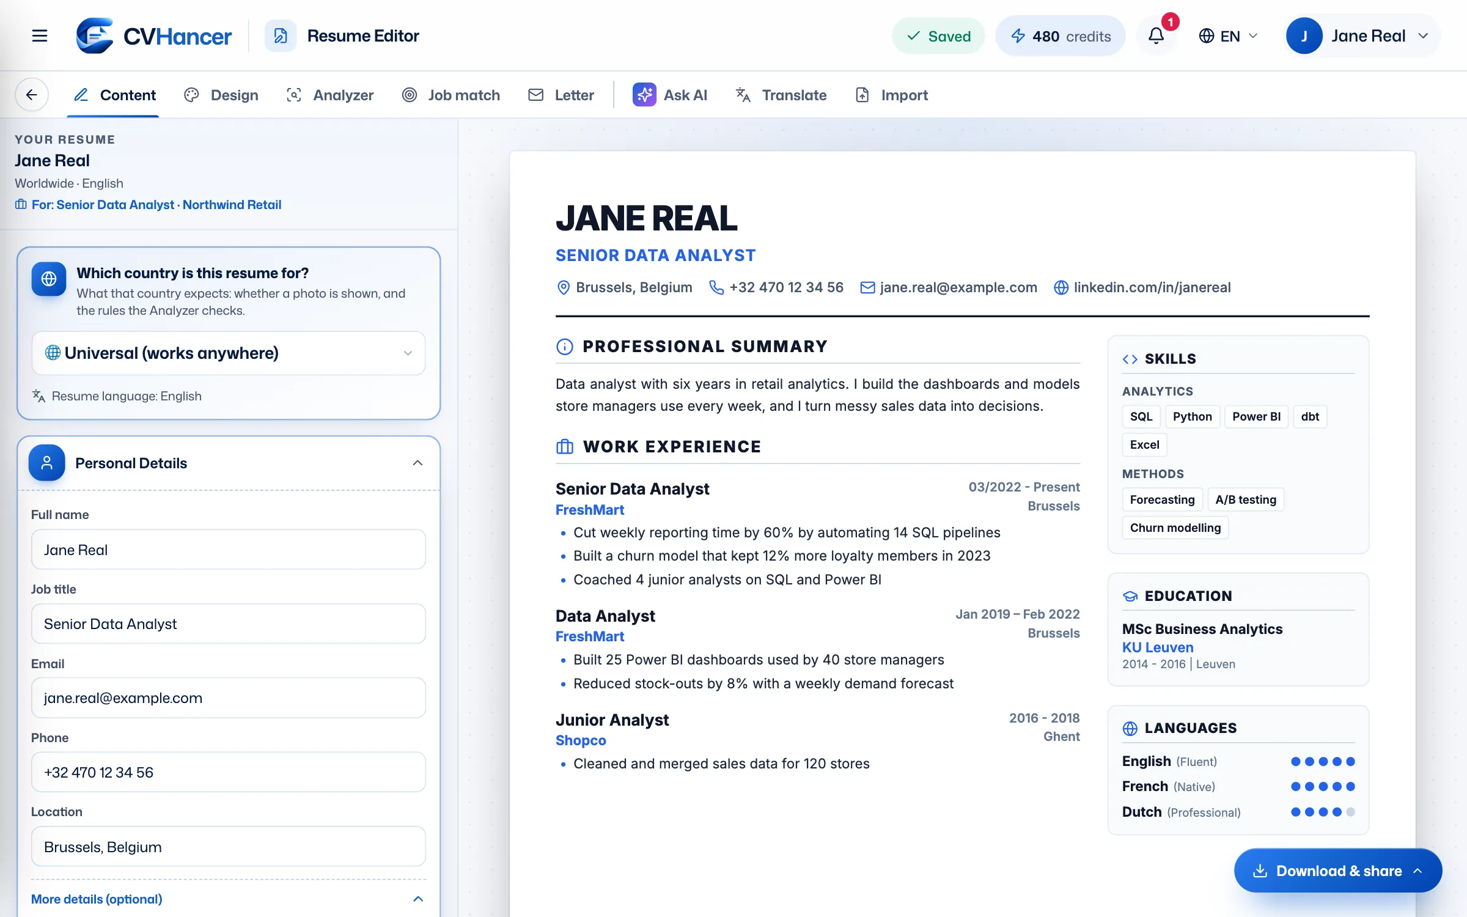1467x917 pixels.
Task: Click the Email input field
Action: coord(229,698)
